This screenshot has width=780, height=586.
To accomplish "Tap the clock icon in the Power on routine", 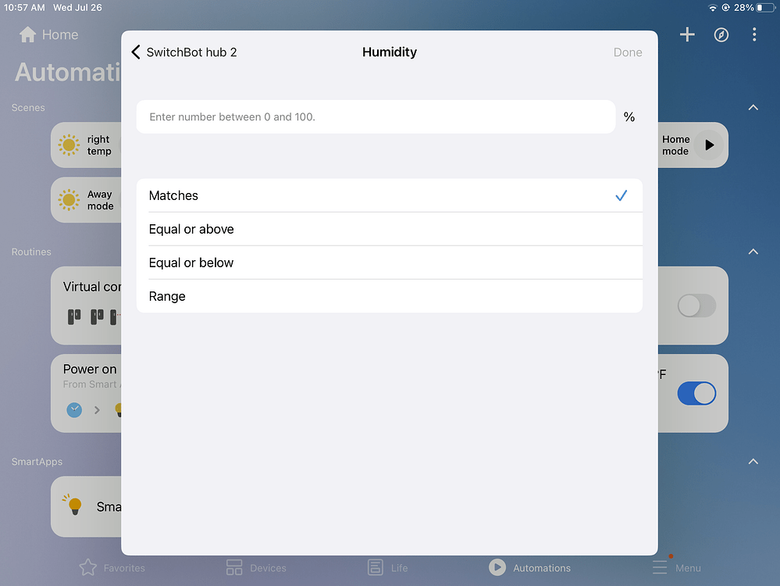I will tap(73, 409).
